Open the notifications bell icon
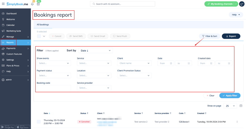Image resolution: width=246 pixels, height=129 pixels. pyautogui.click(x=32, y=4)
